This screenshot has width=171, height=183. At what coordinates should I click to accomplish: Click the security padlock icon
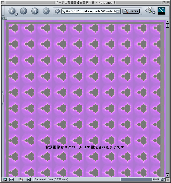tap(163, 179)
